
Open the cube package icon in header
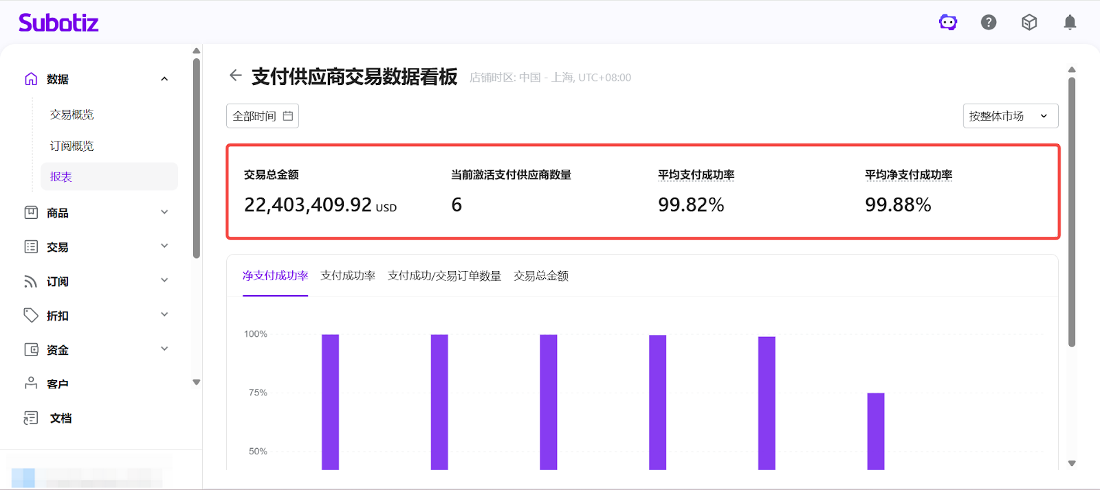1029,23
